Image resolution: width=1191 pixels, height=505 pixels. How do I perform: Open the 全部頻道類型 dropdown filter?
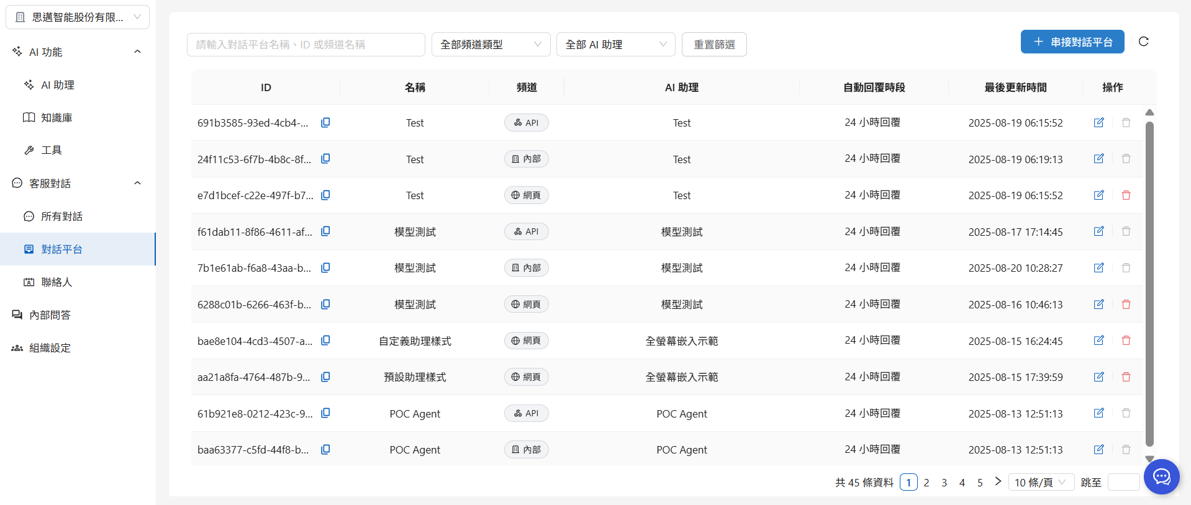491,45
